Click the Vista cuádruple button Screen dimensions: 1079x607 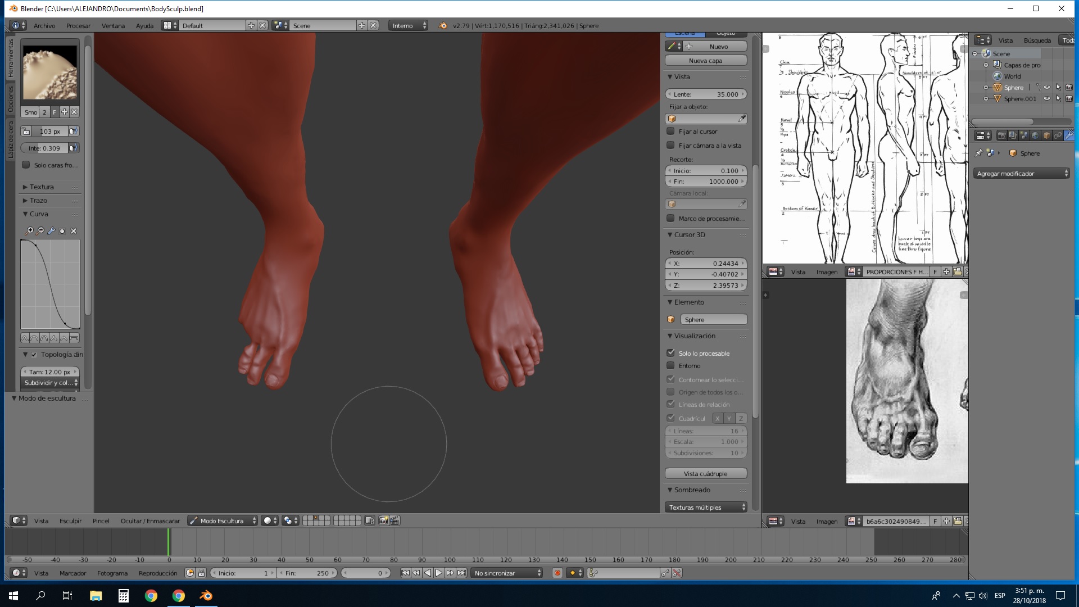click(705, 473)
